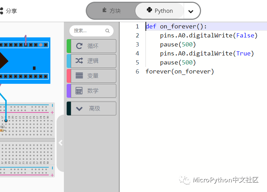Click the list lines icon in 变量
The width and height of the screenshot is (267, 192).
click(x=79, y=76)
